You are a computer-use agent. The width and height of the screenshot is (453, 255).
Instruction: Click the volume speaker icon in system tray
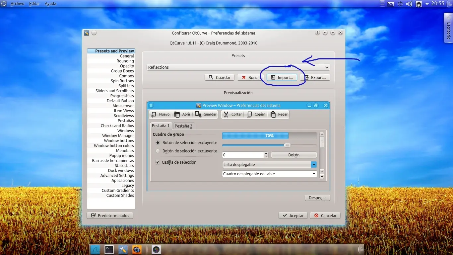[409, 4]
